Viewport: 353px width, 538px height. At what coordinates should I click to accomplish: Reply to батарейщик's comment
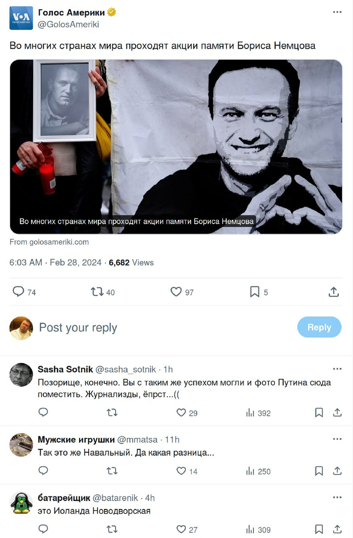[43, 529]
